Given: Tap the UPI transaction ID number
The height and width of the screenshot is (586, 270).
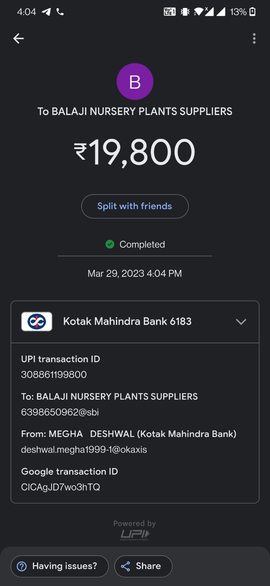Looking at the screenshot, I should tap(54, 374).
